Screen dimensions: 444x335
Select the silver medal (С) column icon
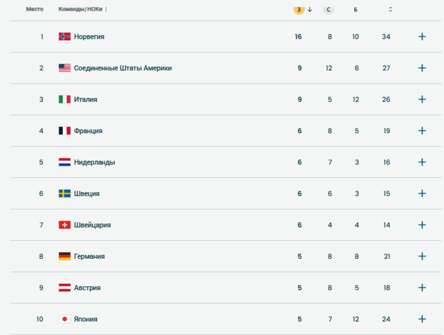329,9
